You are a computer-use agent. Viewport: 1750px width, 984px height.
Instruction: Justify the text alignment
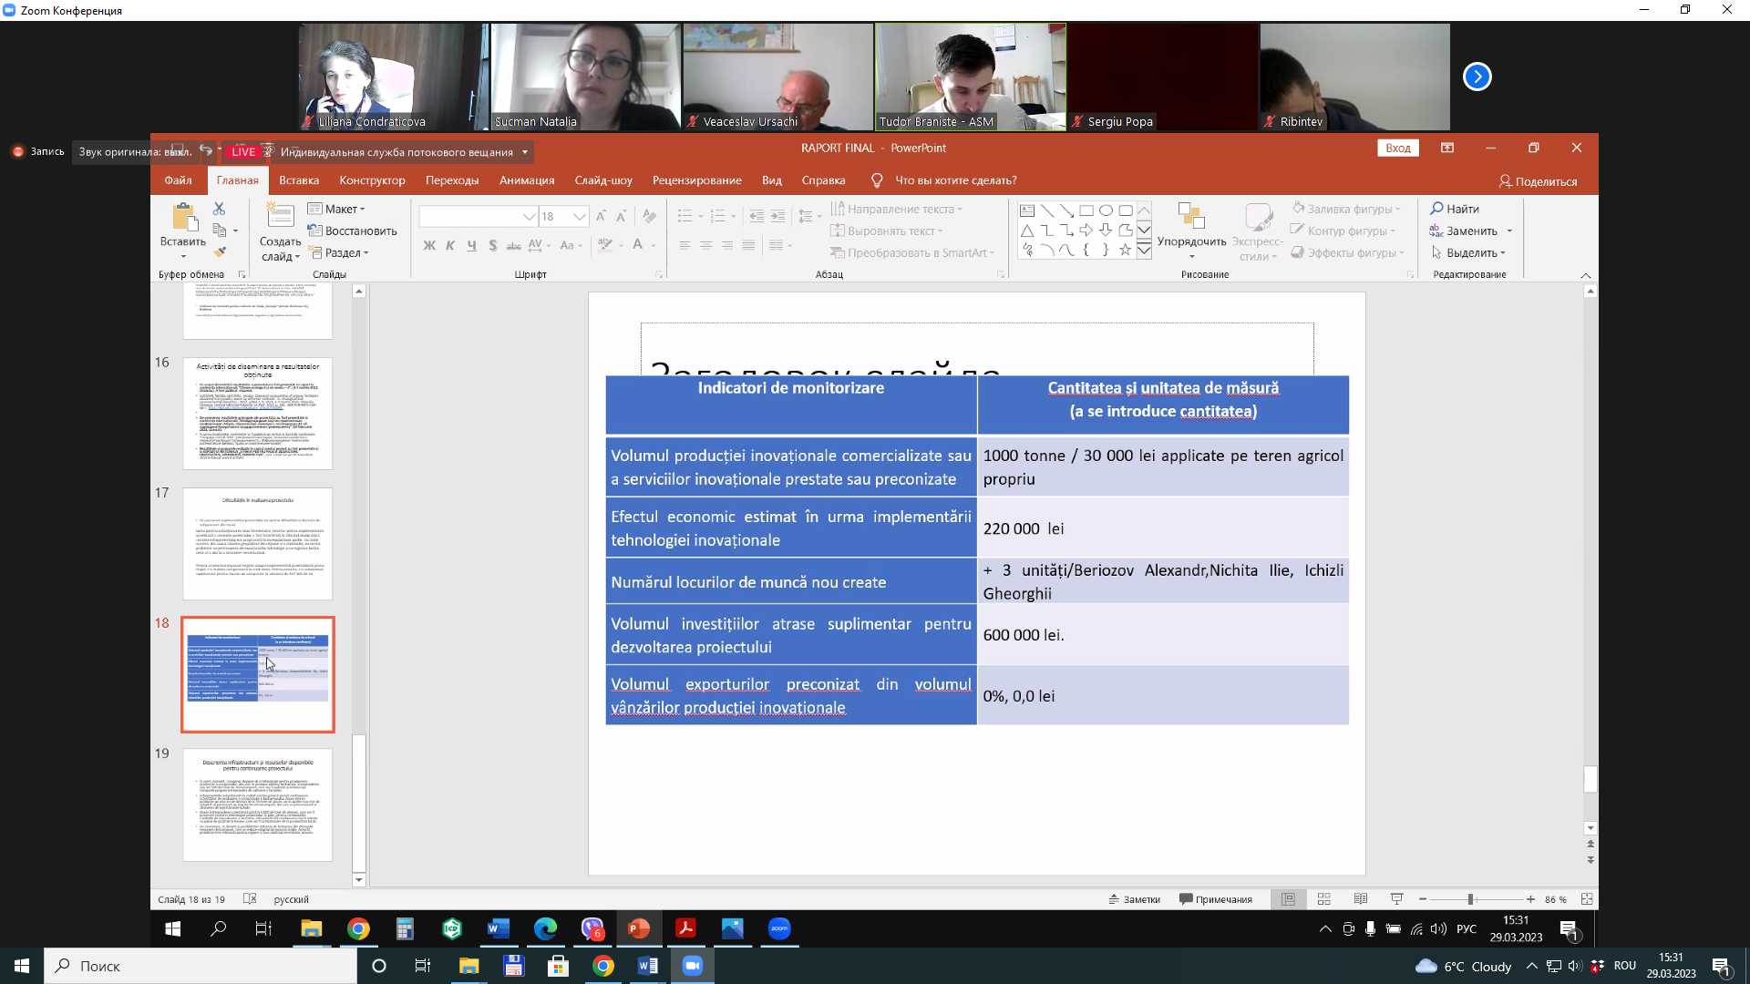pos(748,245)
